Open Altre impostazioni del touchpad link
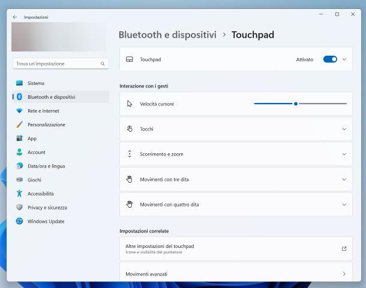The image size is (366, 288). 235,248
